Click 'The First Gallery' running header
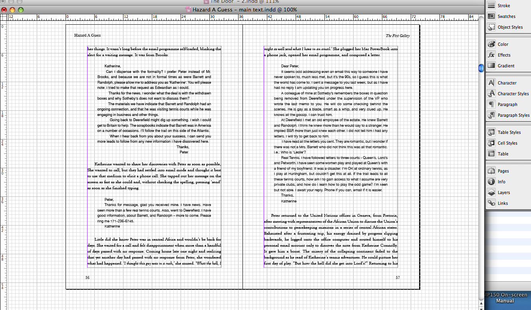The height and width of the screenshot is (310, 531). pyautogui.click(x=398, y=36)
